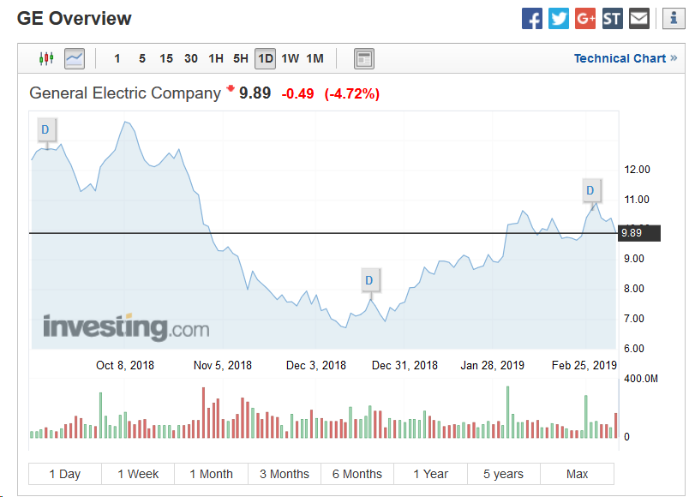
Task: Click the dividend marker near Feb 25, 2019
Action: pos(590,190)
